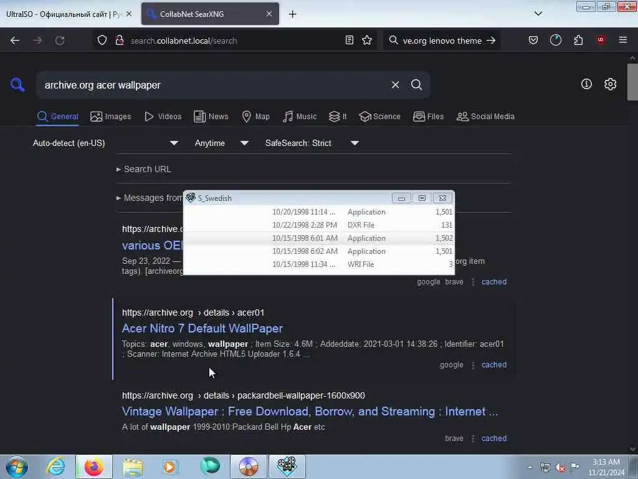Open the SafeSearch: Strict dropdown
Image resolution: width=638 pixels, height=479 pixels.
point(312,143)
